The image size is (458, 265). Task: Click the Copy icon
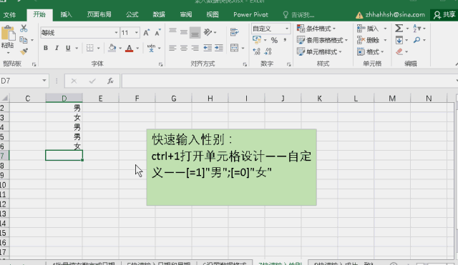[24, 40]
